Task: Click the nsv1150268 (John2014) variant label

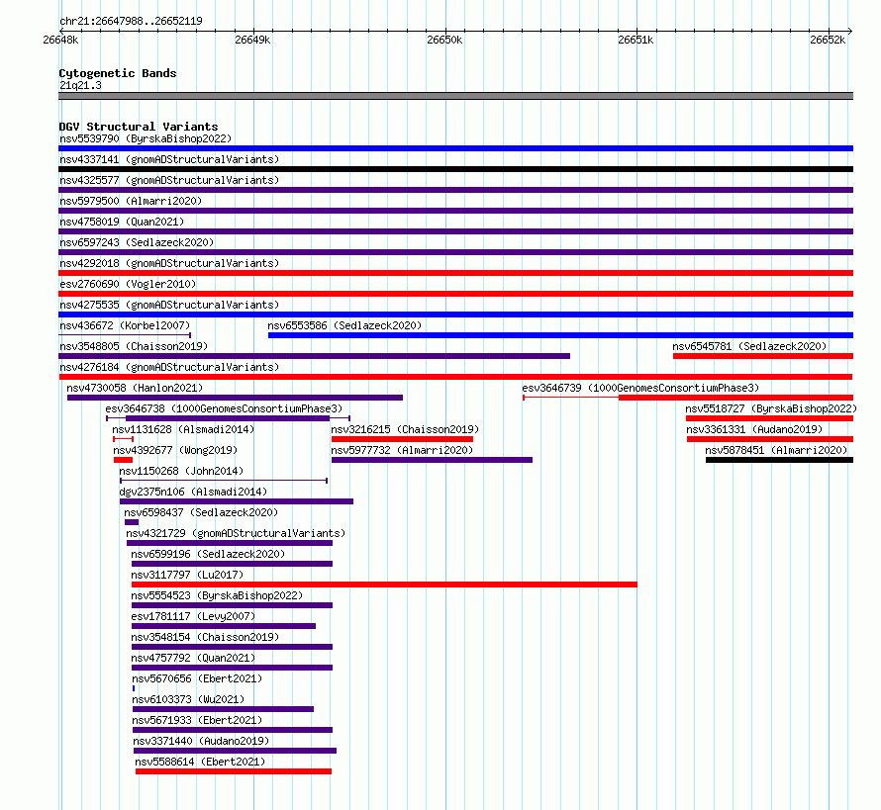Action: (181, 471)
